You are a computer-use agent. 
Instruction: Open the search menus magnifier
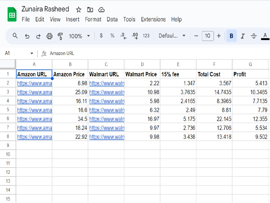point(15,36)
